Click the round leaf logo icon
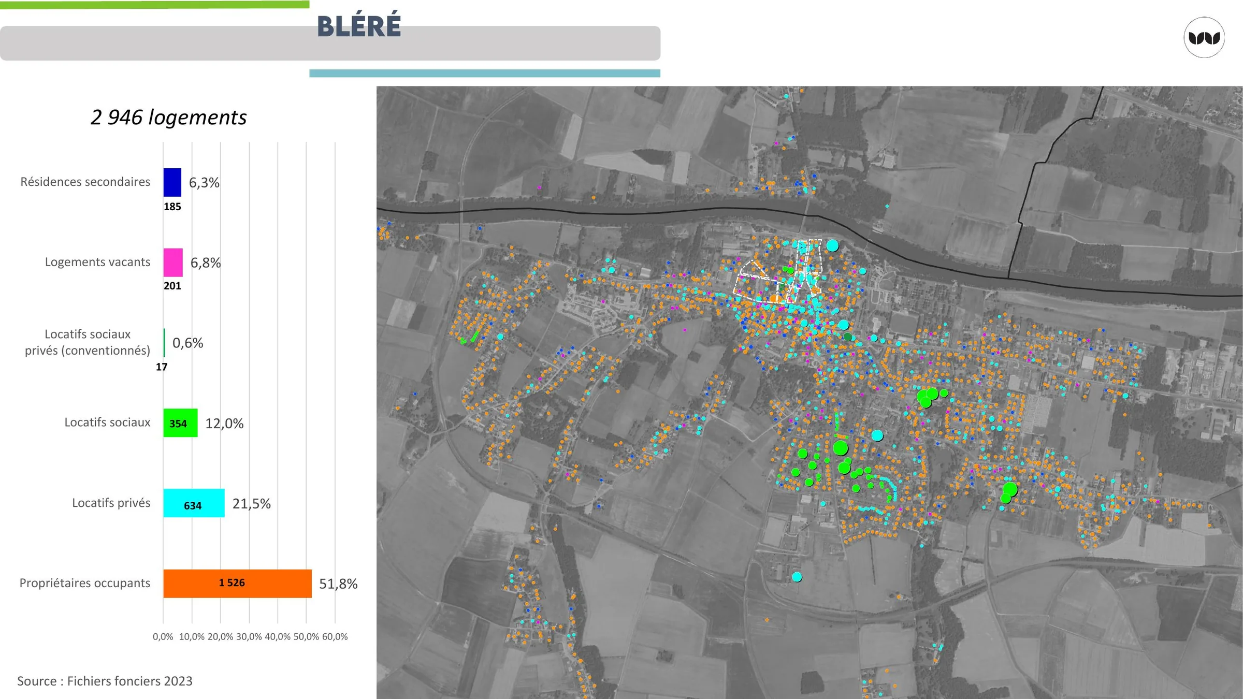 tap(1204, 37)
